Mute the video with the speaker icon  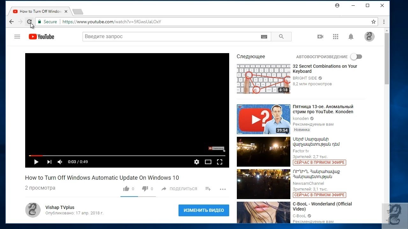click(60, 162)
